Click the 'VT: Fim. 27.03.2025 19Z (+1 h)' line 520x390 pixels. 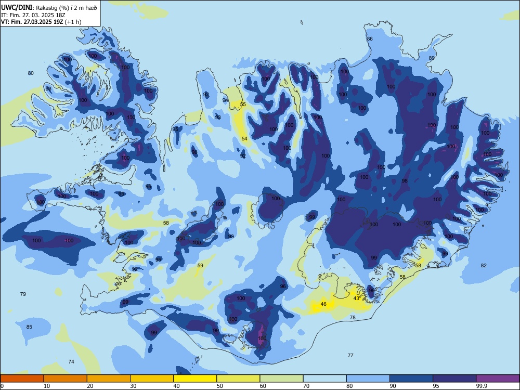pos(41,22)
